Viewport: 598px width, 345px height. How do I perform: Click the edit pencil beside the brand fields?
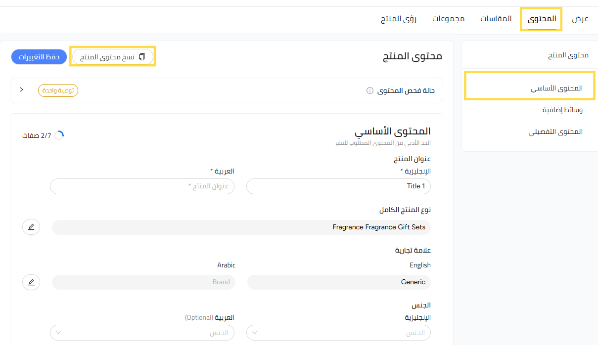click(31, 282)
